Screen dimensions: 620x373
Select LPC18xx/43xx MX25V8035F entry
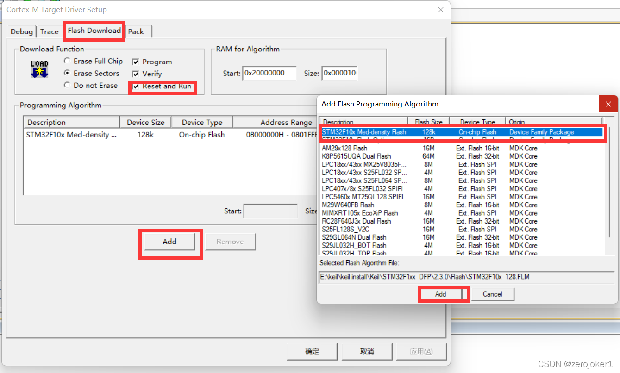tap(462, 164)
